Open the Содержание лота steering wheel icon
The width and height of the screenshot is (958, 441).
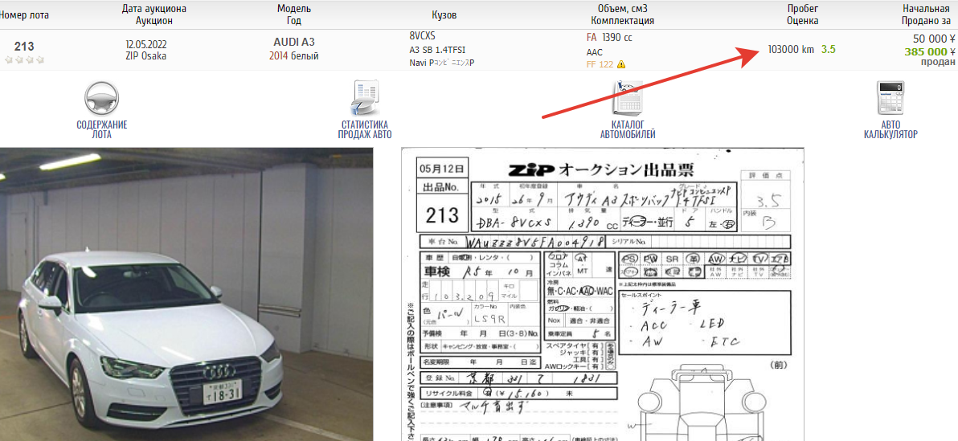coord(101,99)
